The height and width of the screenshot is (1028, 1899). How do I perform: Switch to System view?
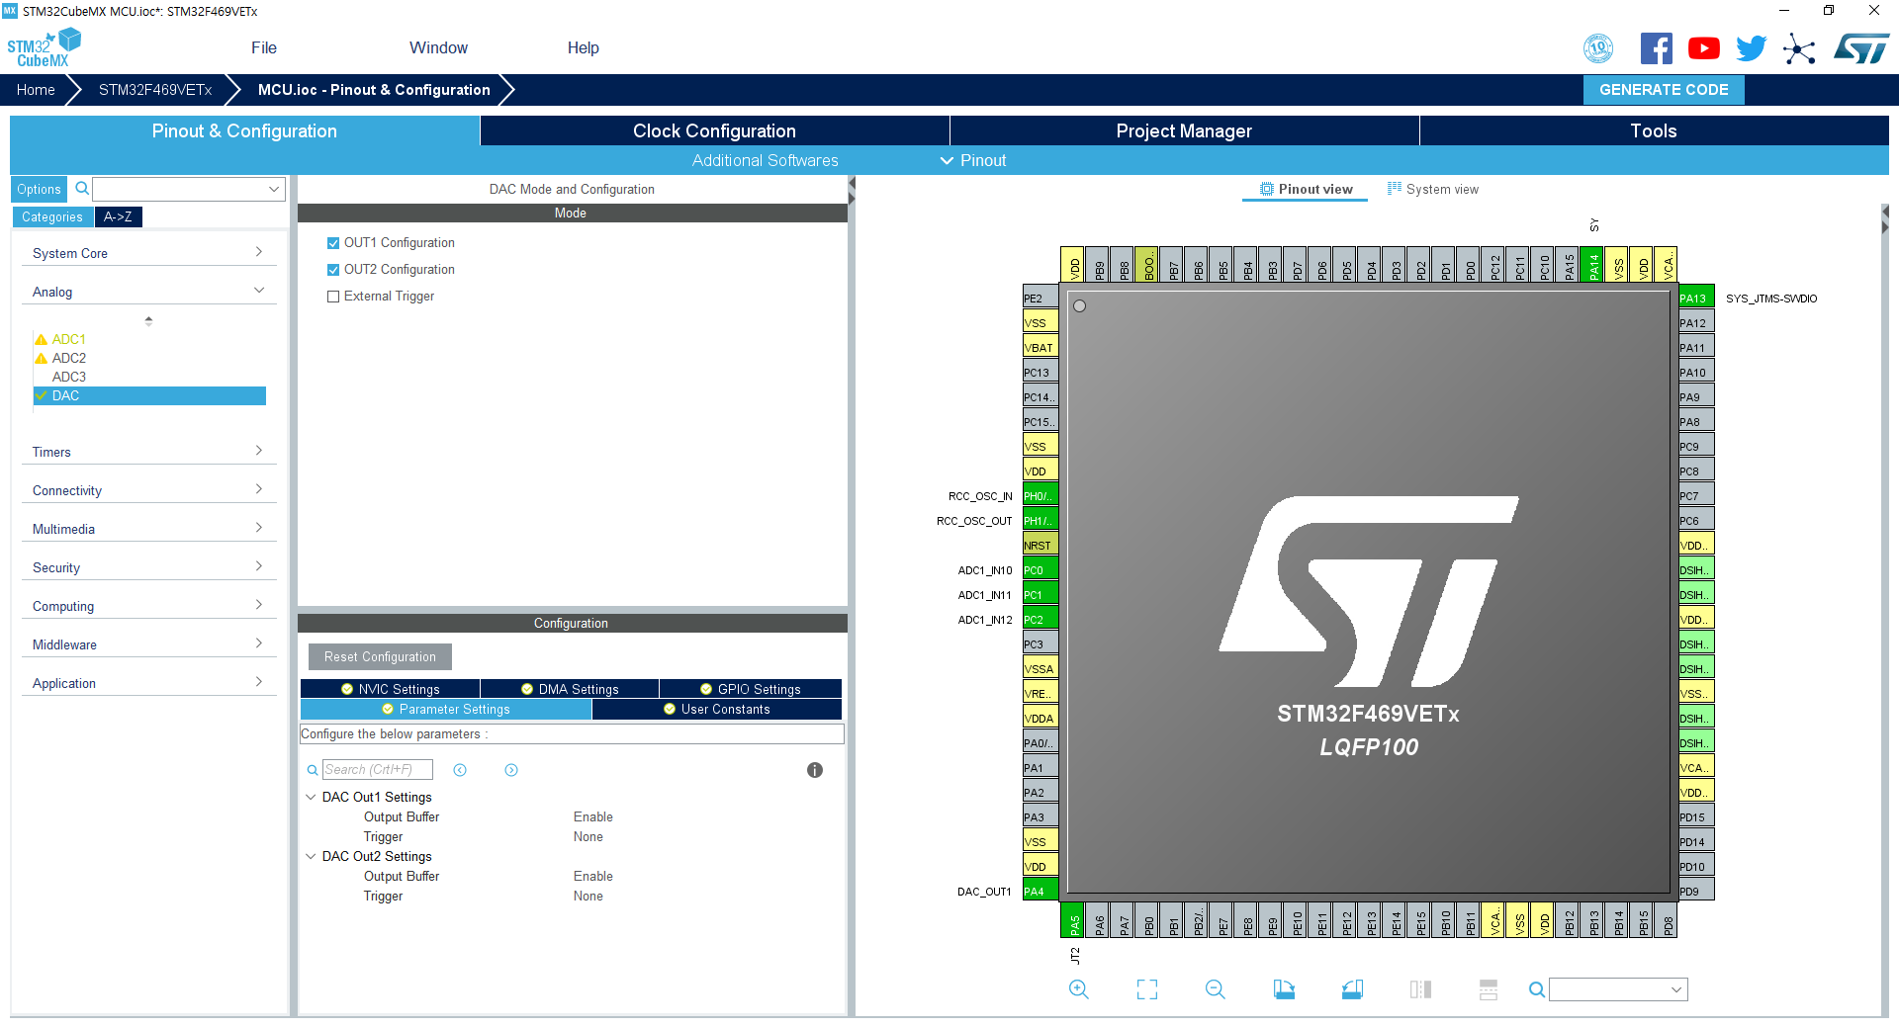pos(1433,189)
